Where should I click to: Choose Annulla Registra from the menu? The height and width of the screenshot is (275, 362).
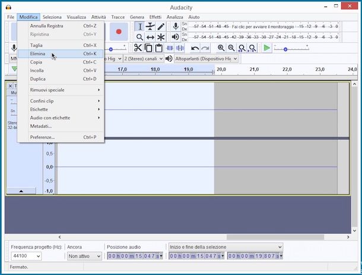point(61,26)
